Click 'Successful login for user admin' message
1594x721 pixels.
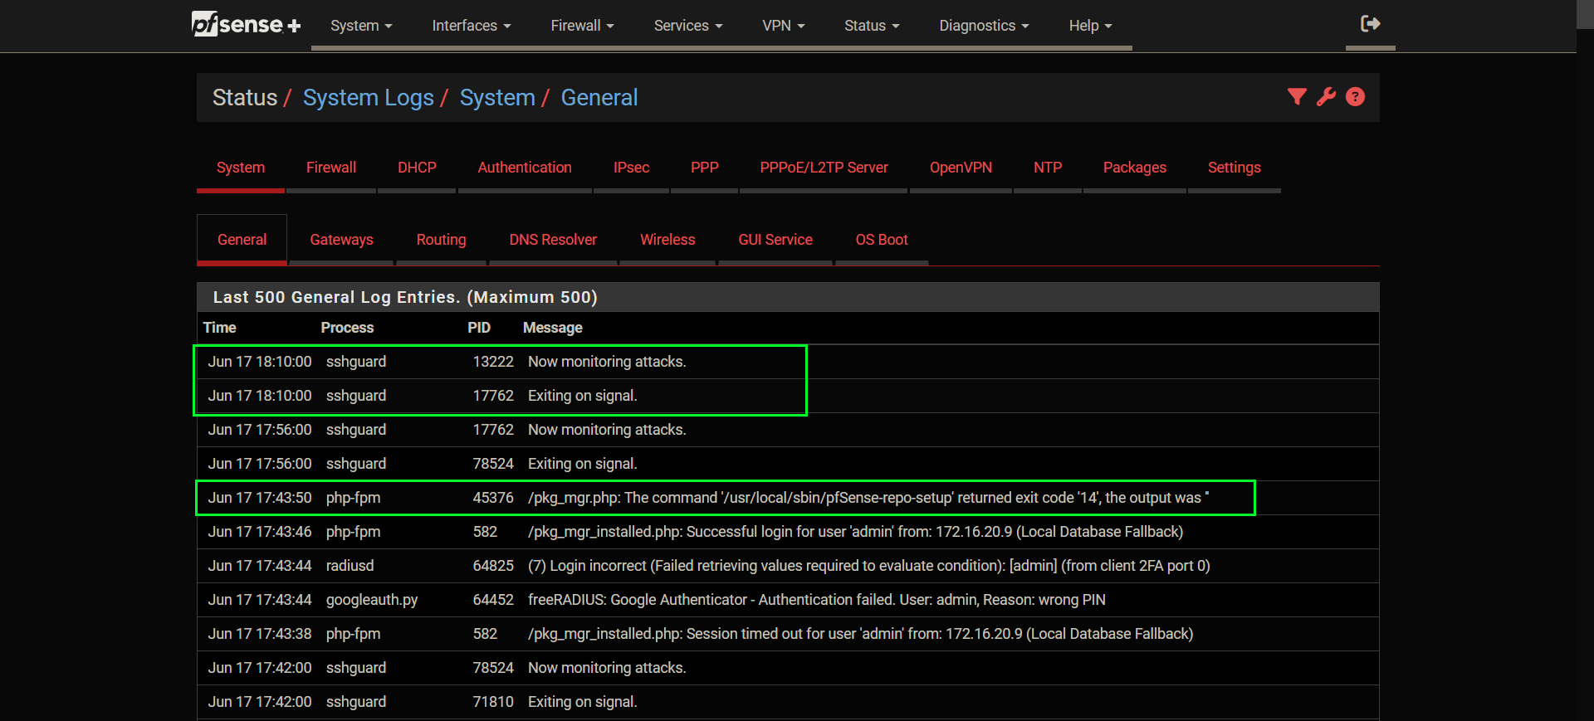click(x=855, y=532)
